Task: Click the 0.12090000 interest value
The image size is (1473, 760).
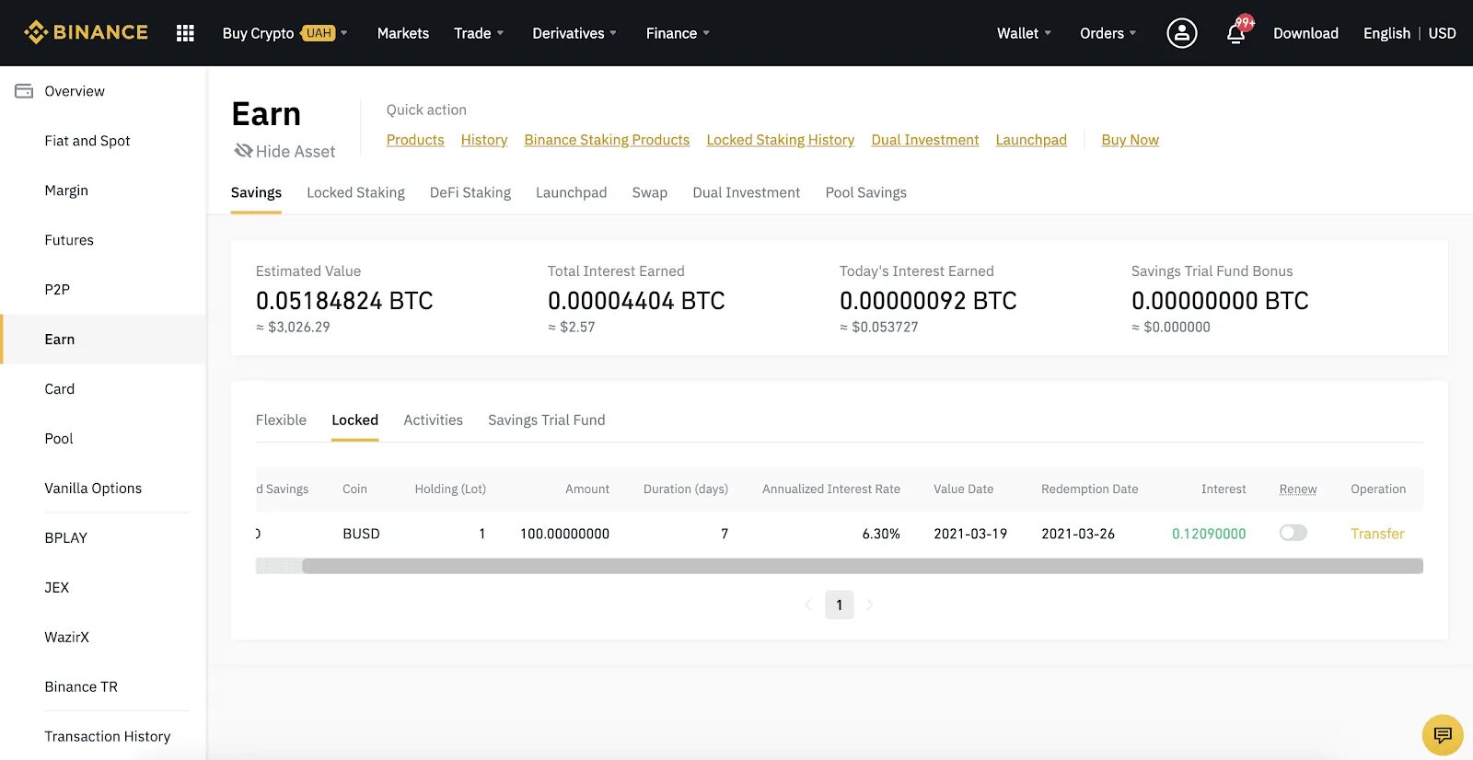Action: 1209,534
